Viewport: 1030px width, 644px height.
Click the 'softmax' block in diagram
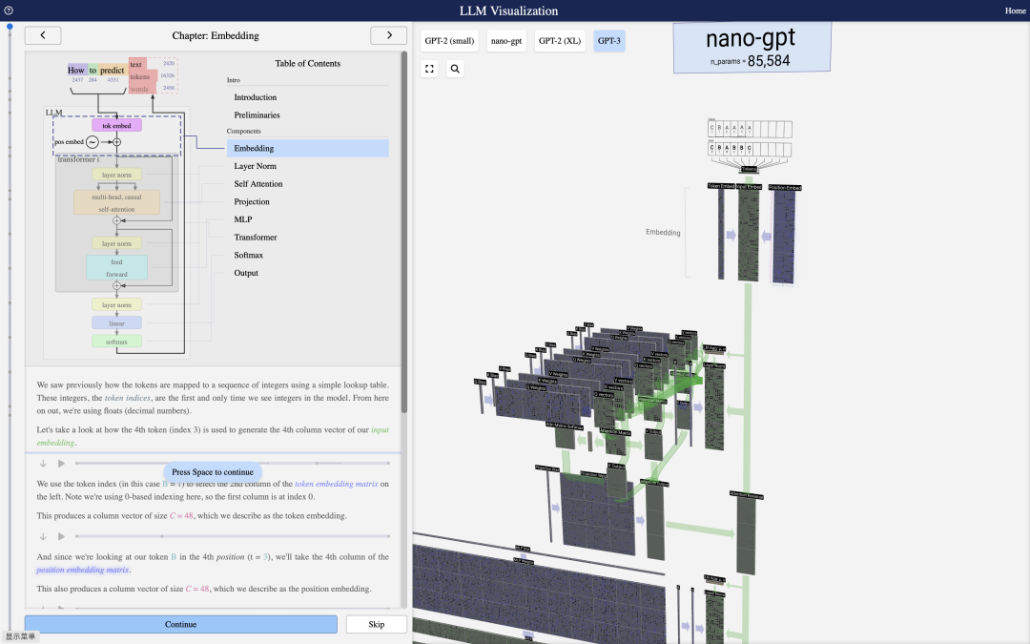(x=116, y=342)
